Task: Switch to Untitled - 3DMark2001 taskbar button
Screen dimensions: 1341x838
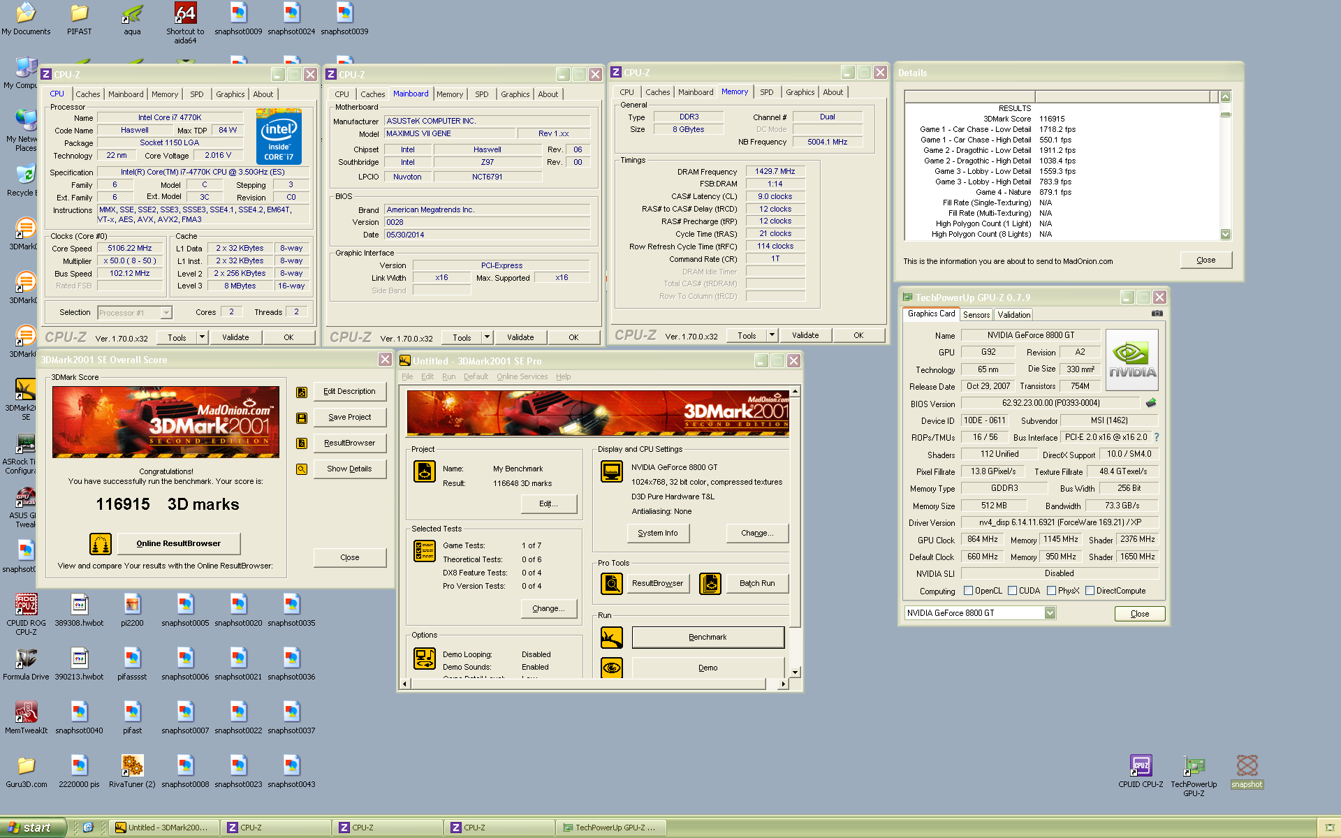Action: [164, 828]
